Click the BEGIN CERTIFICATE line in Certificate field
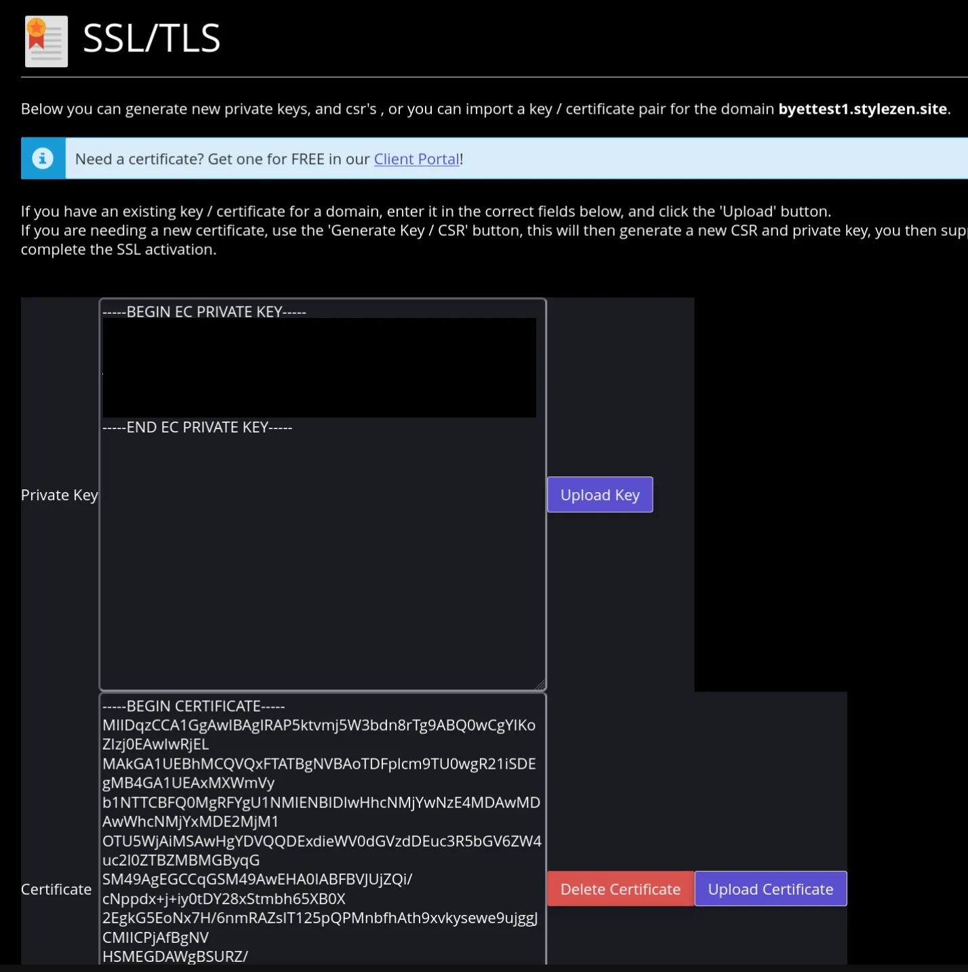This screenshot has width=968, height=972. click(x=194, y=706)
